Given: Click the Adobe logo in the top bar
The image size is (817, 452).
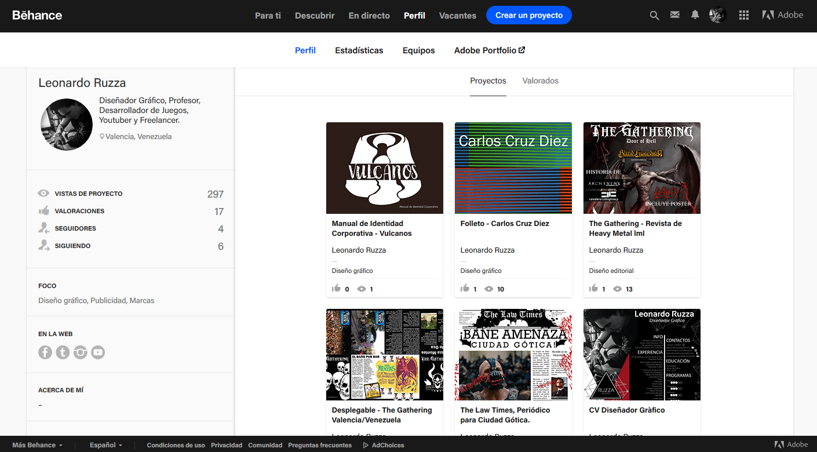Looking at the screenshot, I should (x=782, y=15).
